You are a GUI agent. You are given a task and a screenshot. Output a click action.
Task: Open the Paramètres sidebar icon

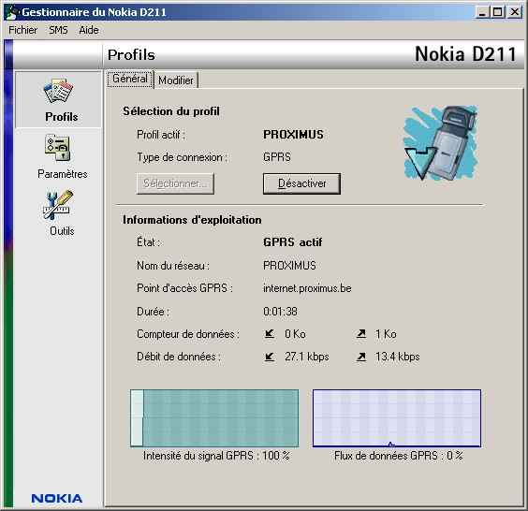(58, 148)
